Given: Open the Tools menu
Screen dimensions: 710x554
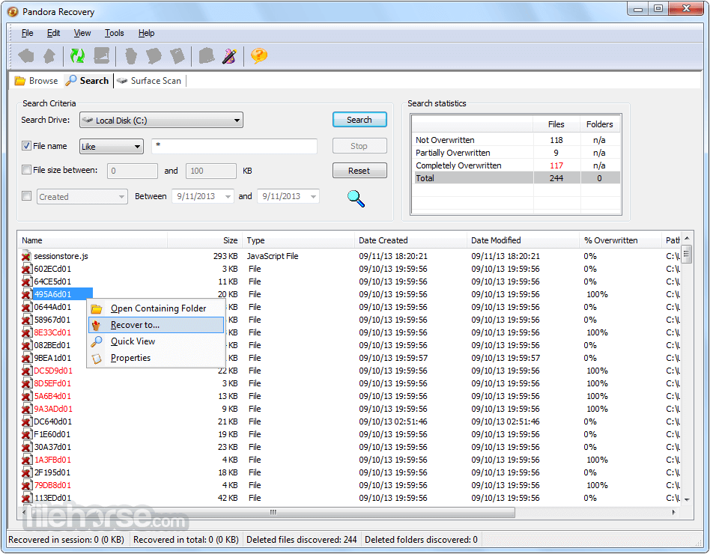Looking at the screenshot, I should 114,33.
